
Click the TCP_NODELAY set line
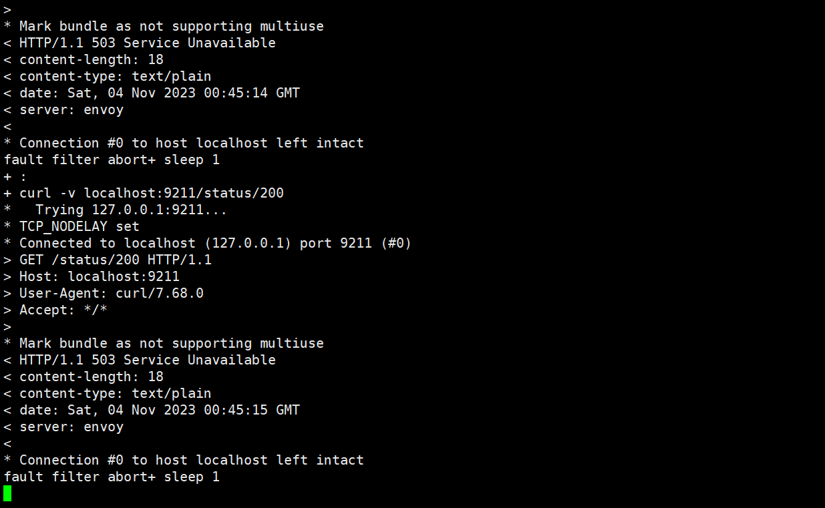coord(71,226)
